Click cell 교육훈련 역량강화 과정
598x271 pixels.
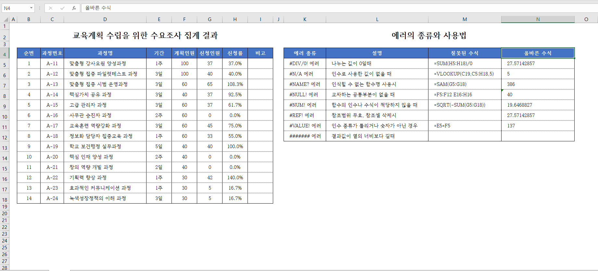tap(105, 126)
